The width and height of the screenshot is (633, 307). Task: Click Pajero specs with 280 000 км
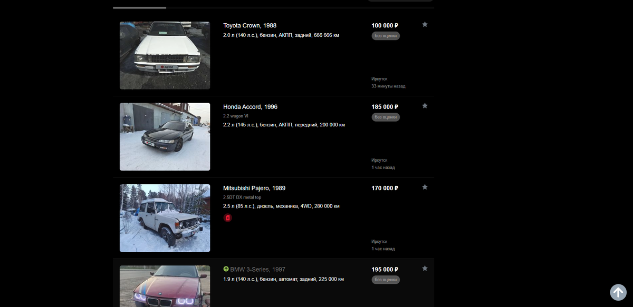[281, 206]
